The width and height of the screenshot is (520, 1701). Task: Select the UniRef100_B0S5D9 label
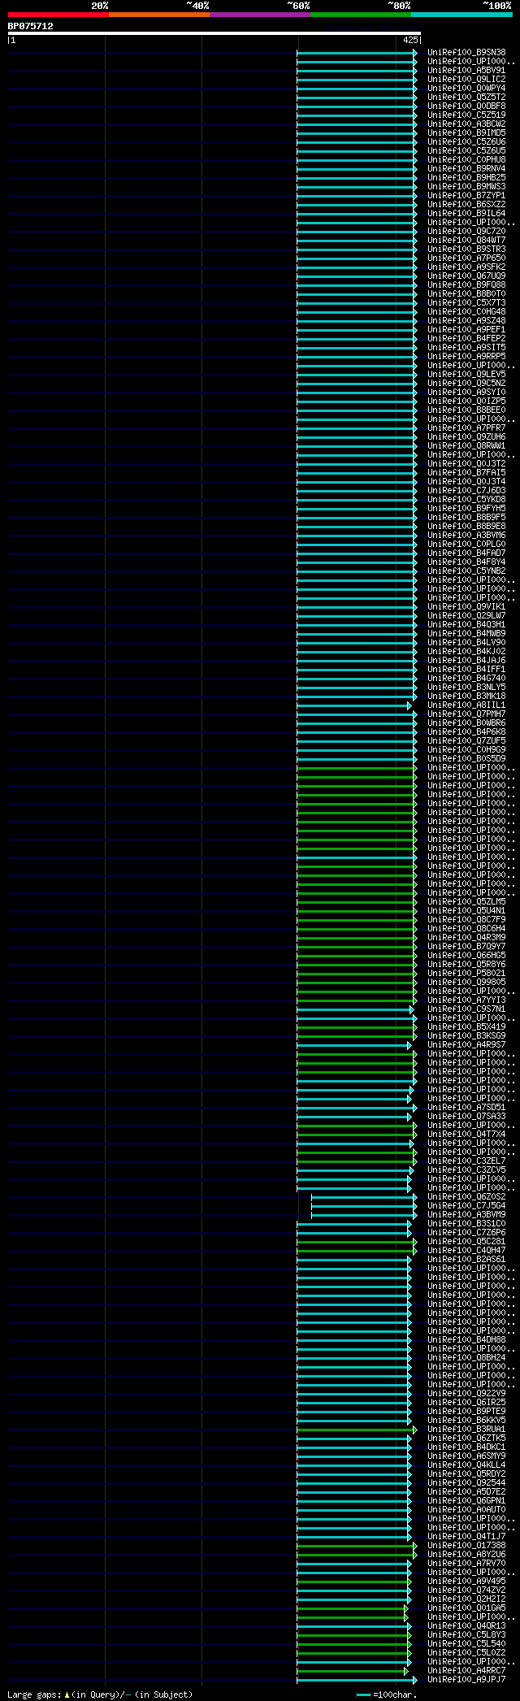[x=466, y=759]
